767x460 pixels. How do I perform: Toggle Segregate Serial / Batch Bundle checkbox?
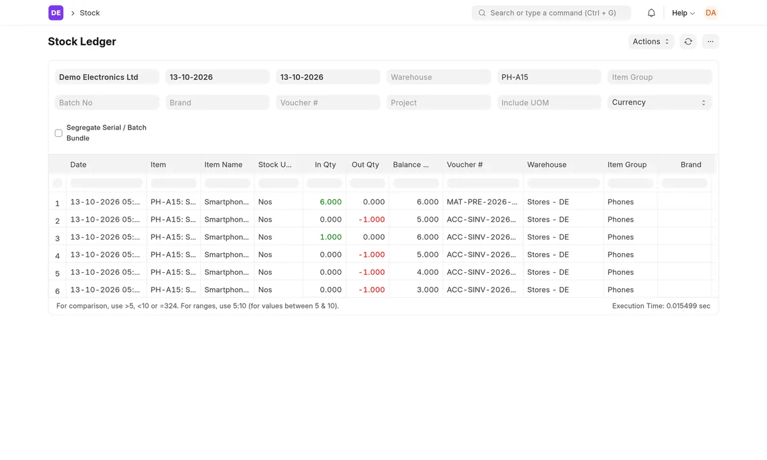58,133
